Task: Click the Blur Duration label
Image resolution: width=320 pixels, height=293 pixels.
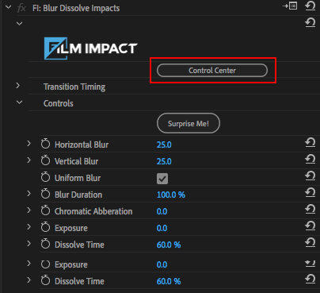Action: coord(78,195)
